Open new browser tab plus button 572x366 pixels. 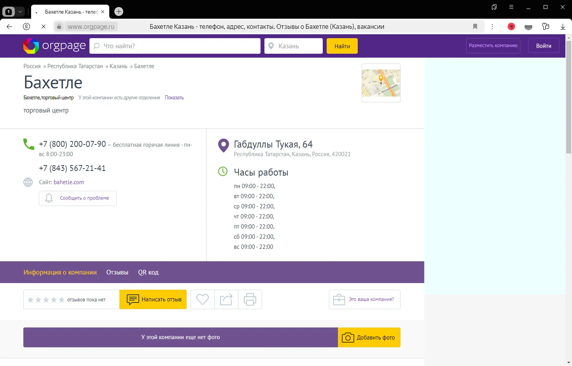point(119,12)
